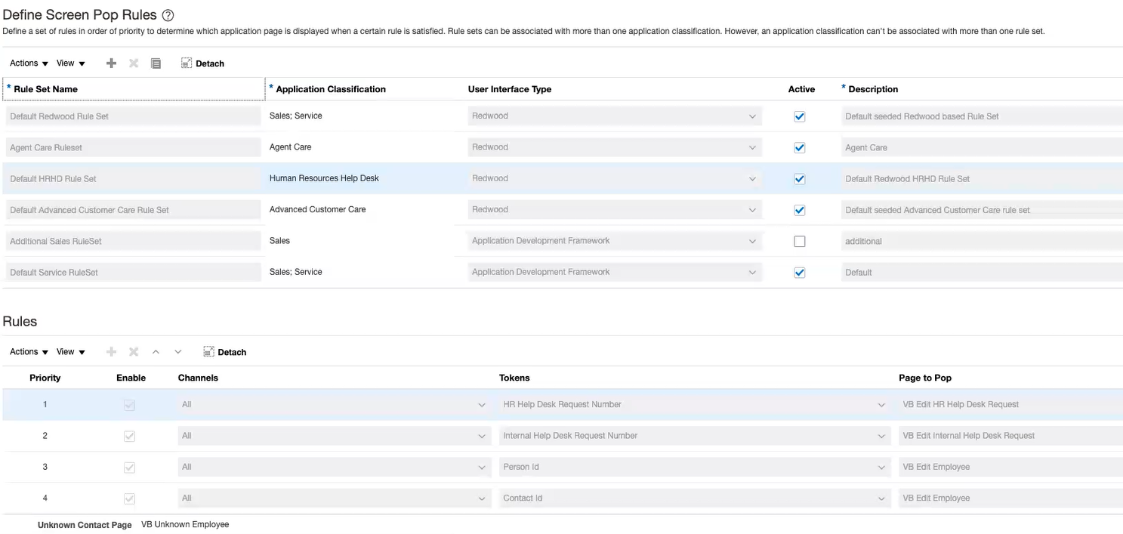Click the Agent Care Ruleset name field
This screenshot has height=534, width=1123.
tap(133, 148)
